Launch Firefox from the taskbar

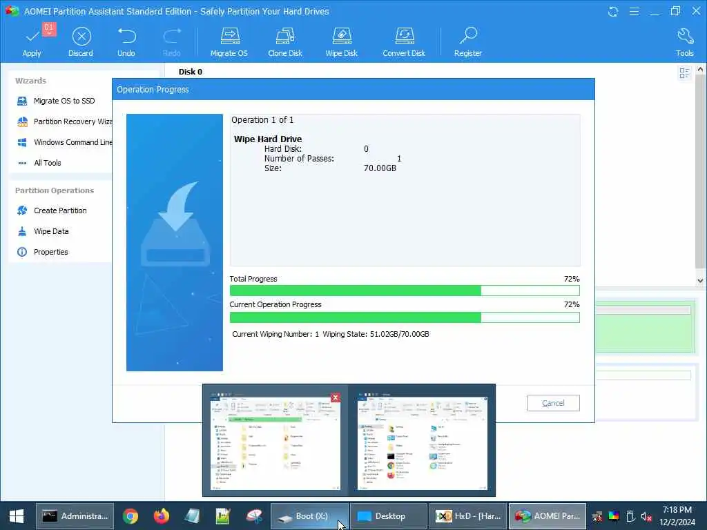click(161, 516)
